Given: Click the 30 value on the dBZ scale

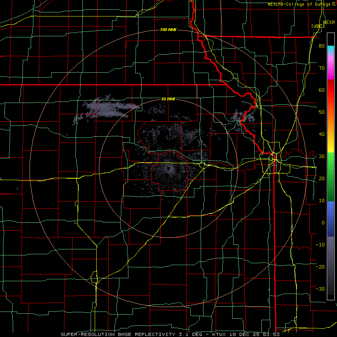Looking at the screenshot, I should pyautogui.click(x=322, y=157).
